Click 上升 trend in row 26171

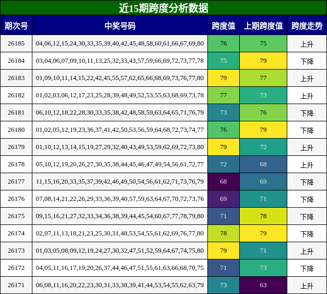pos(307,286)
